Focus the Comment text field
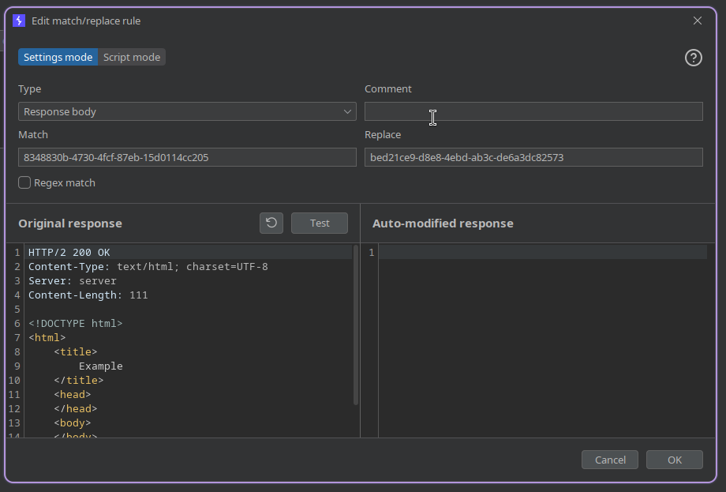Image resolution: width=726 pixels, height=492 pixels. click(533, 112)
